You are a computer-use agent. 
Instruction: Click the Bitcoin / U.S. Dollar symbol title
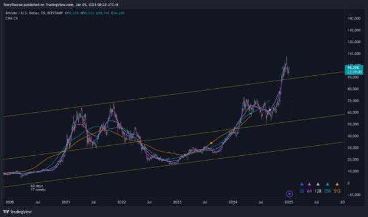click(x=34, y=13)
